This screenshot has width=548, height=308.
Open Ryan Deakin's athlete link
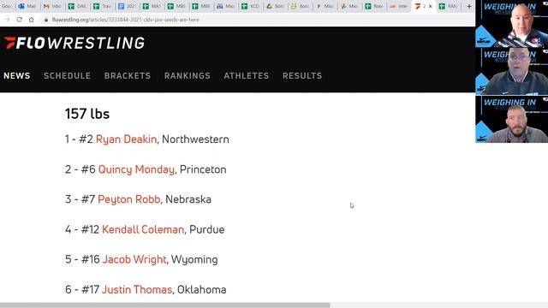tap(126, 139)
